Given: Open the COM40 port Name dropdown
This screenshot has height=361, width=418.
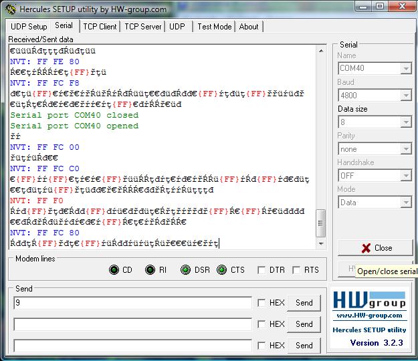Looking at the screenshot, I should (x=406, y=69).
